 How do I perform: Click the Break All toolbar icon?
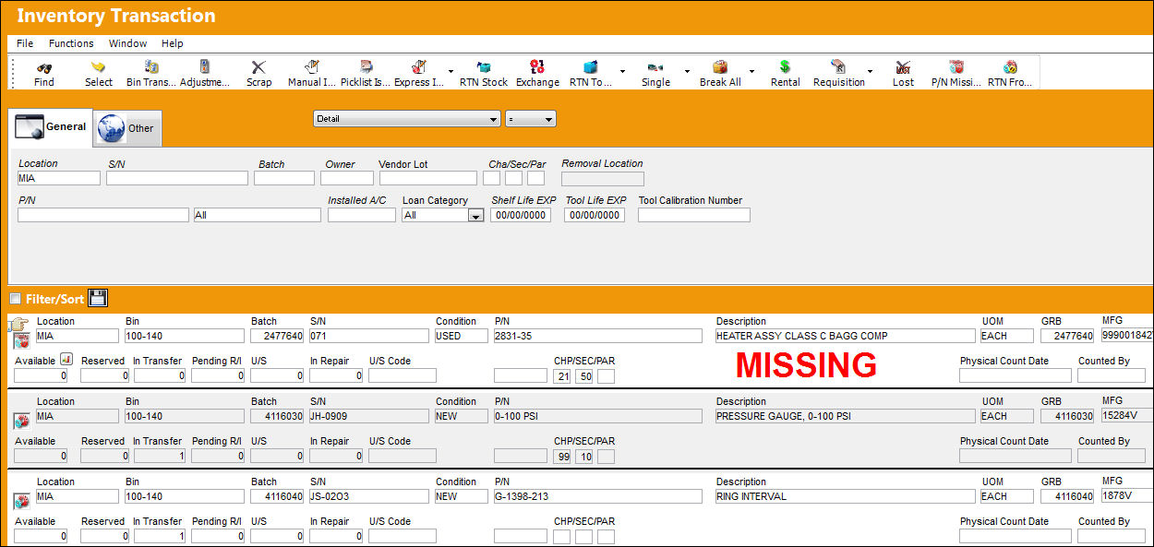click(720, 67)
